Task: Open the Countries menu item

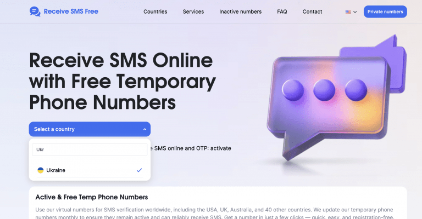Action: click(156, 11)
